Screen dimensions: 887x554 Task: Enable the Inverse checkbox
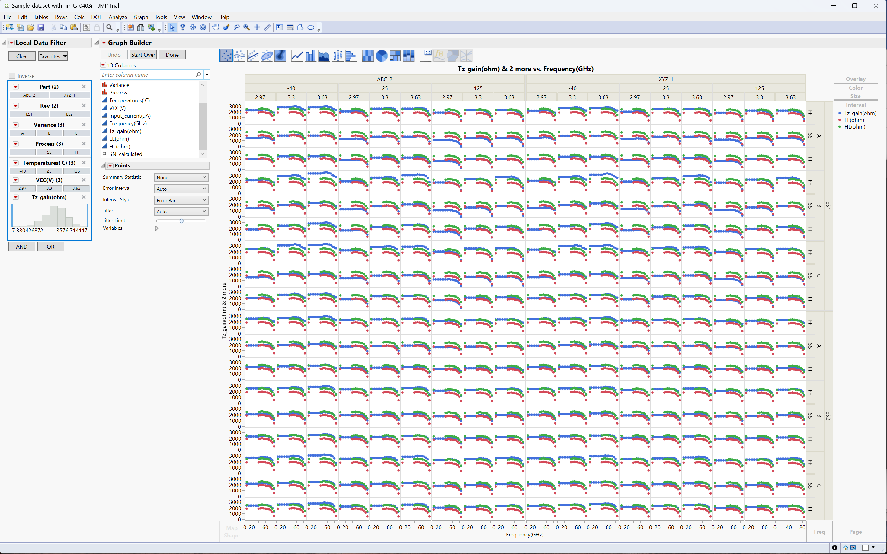(12, 76)
